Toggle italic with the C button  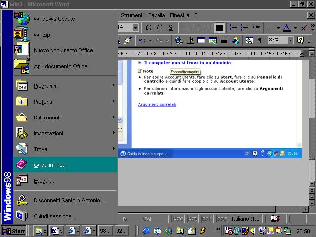(159, 28)
